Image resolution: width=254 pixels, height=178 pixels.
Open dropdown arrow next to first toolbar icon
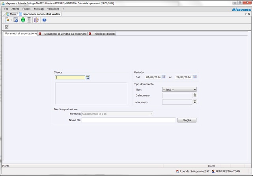11,20
